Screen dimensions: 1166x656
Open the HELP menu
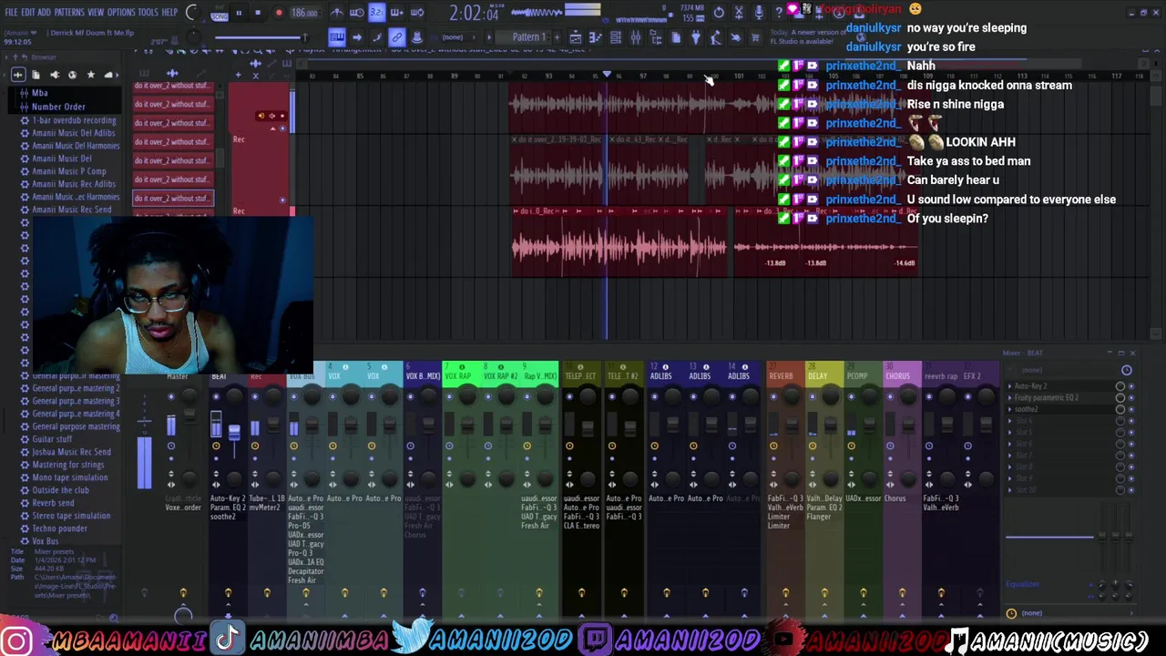click(x=169, y=13)
